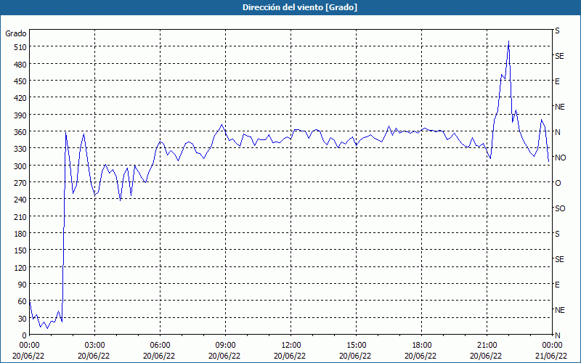The width and height of the screenshot is (581, 363).
Task: Select the 09:00 time axis label
Action: click(224, 346)
